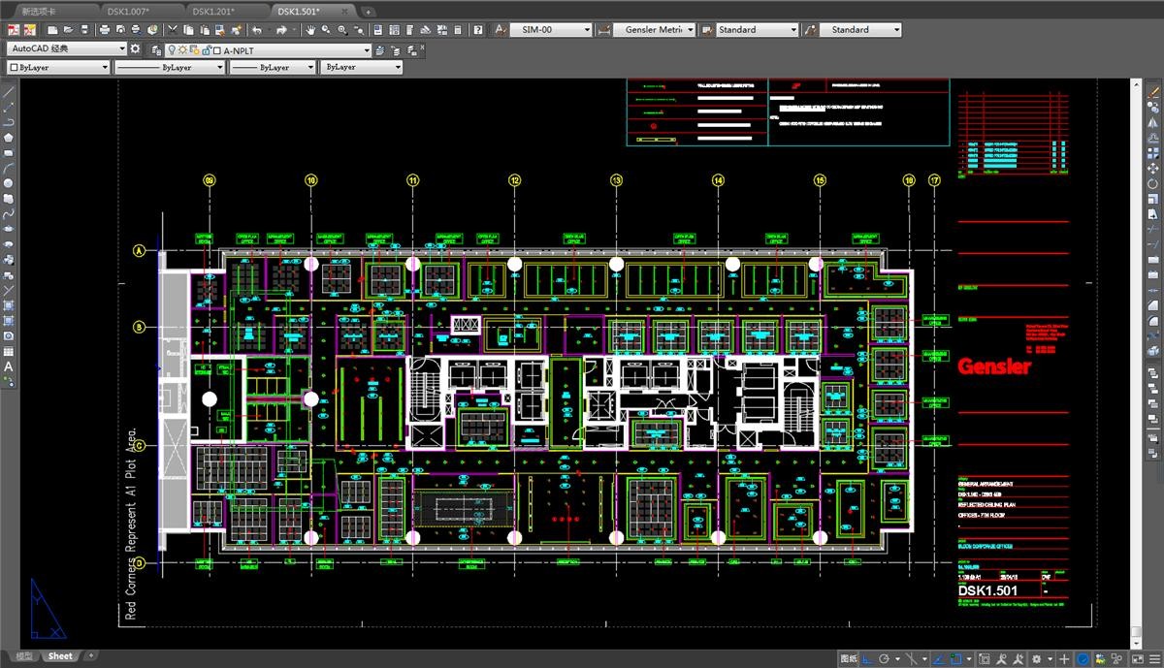The width and height of the screenshot is (1164, 668).
Task: Open the A-NPLT layer dropdown
Action: pos(367,49)
